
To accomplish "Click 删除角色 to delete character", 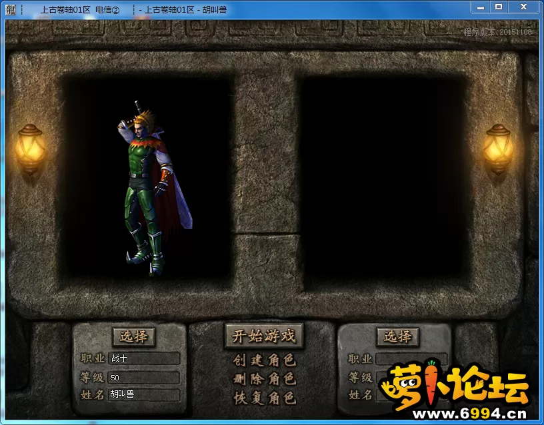I will click(x=265, y=379).
